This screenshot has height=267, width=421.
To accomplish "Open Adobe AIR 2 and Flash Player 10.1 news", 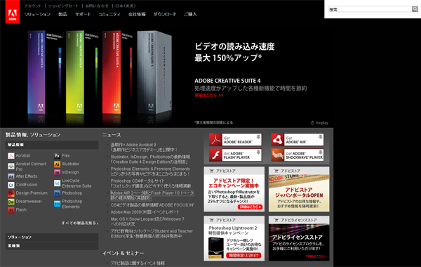I will (152, 195).
